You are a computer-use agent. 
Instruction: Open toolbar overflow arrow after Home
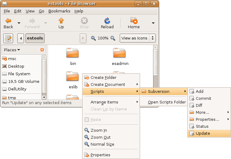(153, 23)
